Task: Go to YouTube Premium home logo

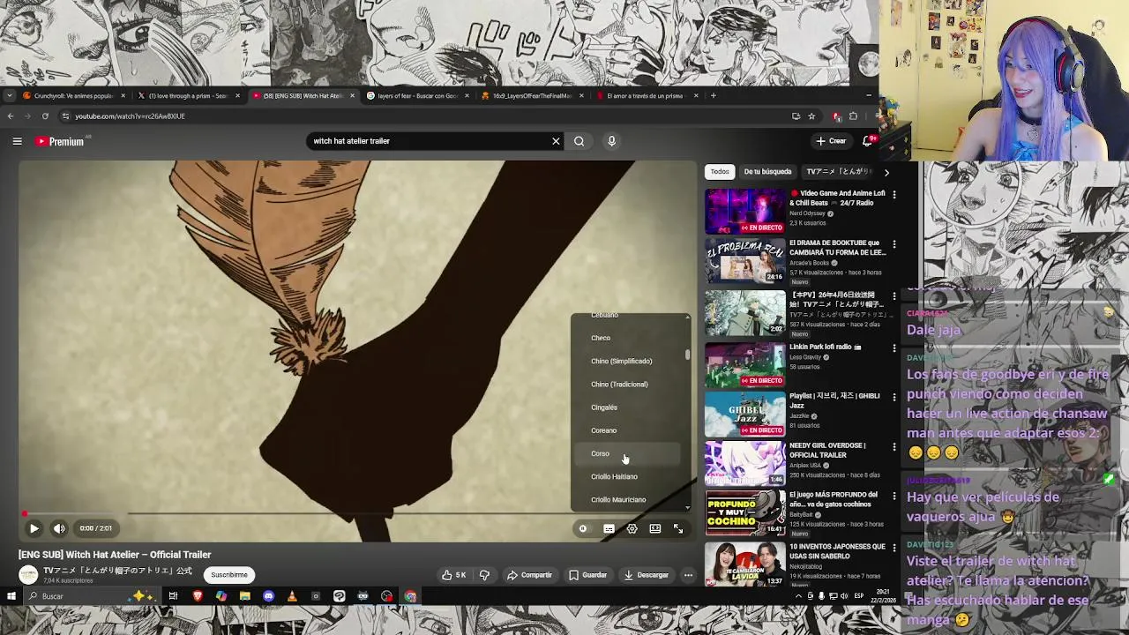Action: pyautogui.click(x=60, y=141)
